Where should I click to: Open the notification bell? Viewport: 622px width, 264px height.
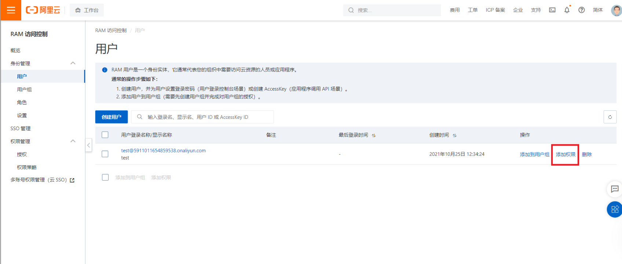click(x=567, y=10)
